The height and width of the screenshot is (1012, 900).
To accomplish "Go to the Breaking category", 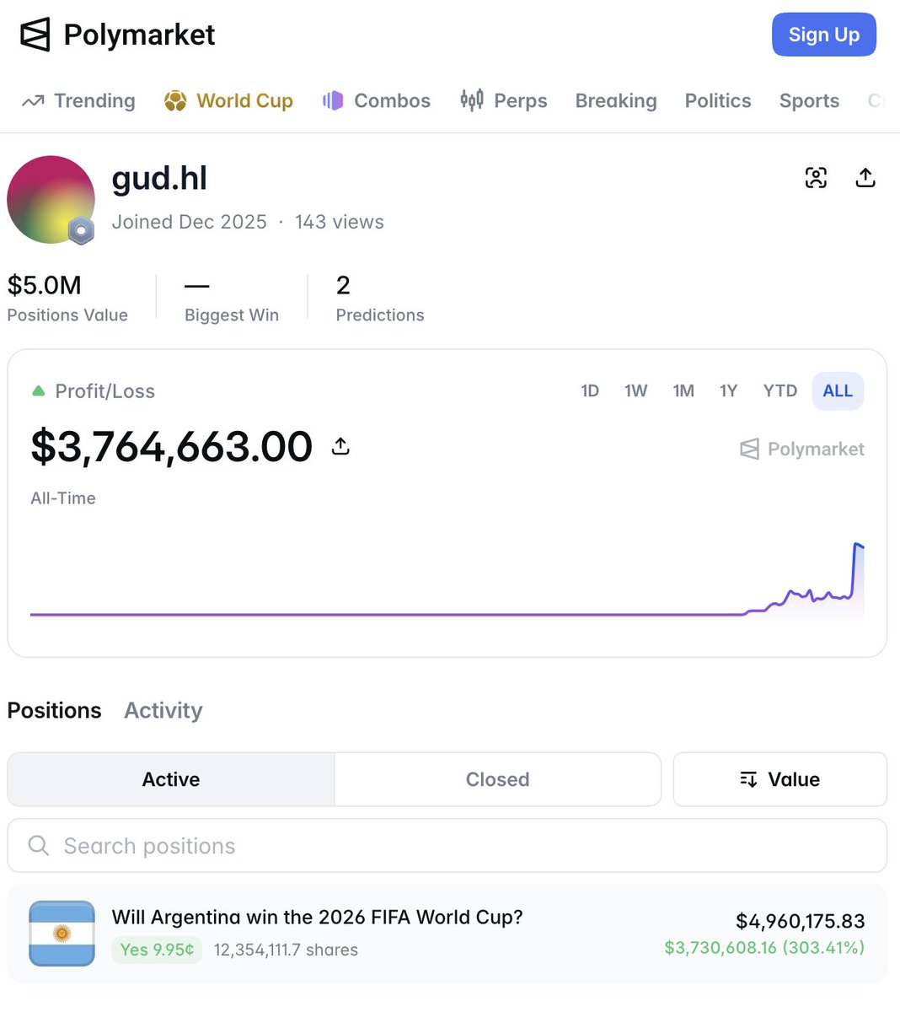I will 616,101.
